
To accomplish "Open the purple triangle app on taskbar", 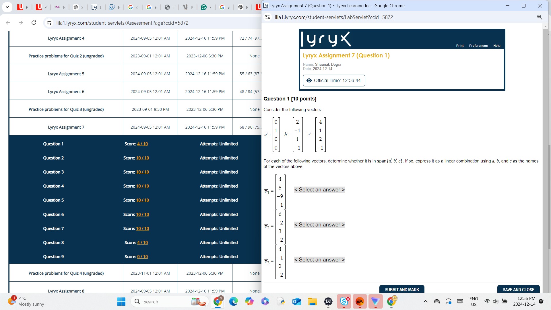I will [x=376, y=301].
